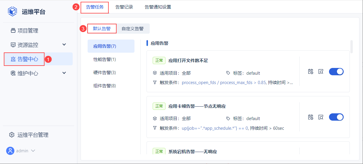This screenshot has height=164, width=363.
Task: Switch to the 告警记录 tab
Action: point(124,7)
